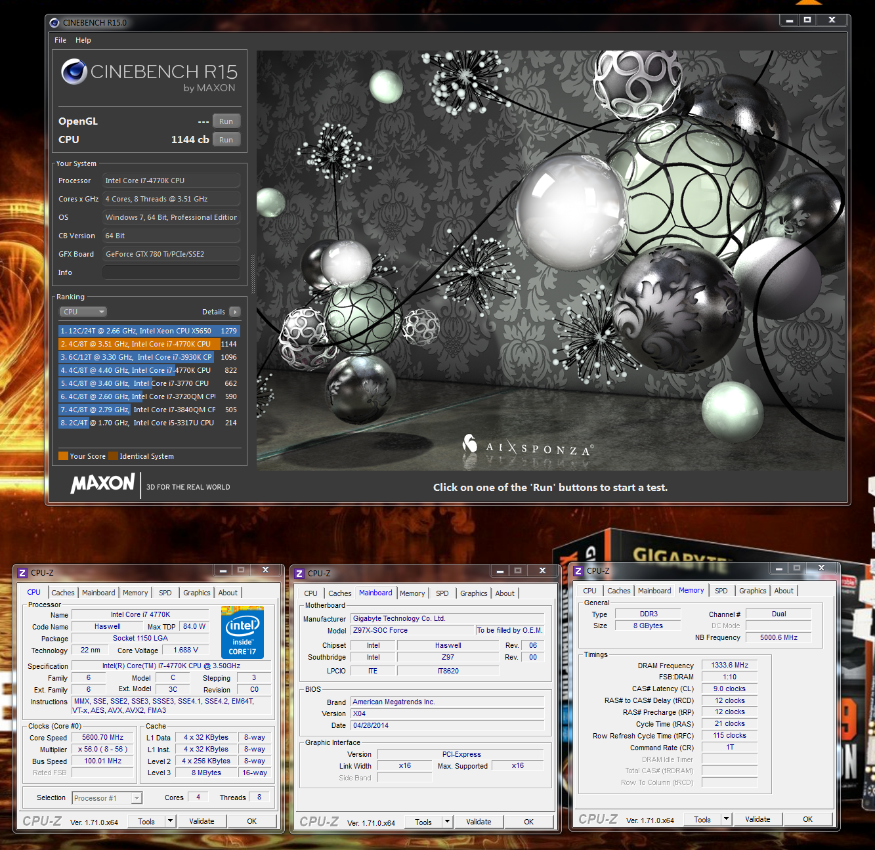Click the Cinebench R15 sphere logo

click(x=74, y=72)
